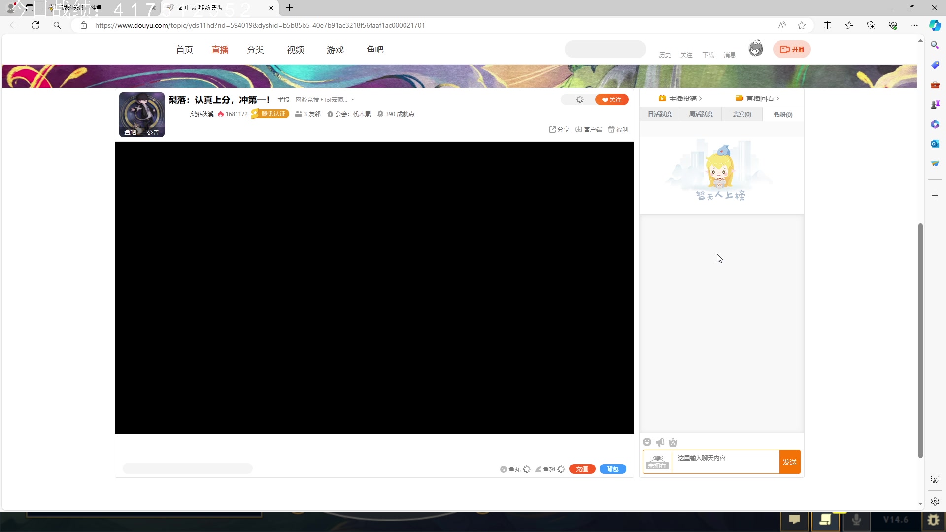Open the 游戏 games navigation item
Image resolution: width=946 pixels, height=532 pixels.
click(x=335, y=50)
